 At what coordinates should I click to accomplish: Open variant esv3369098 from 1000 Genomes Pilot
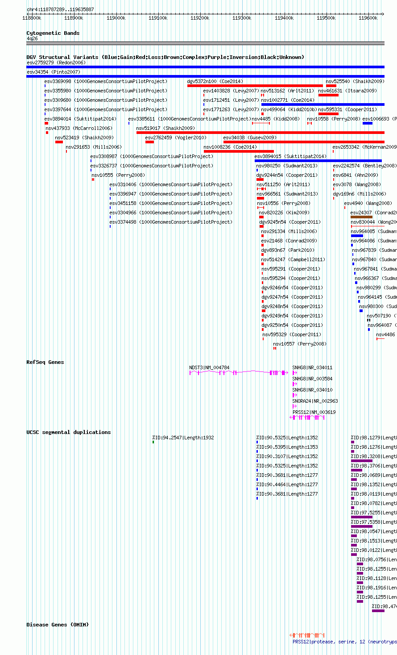106,81
